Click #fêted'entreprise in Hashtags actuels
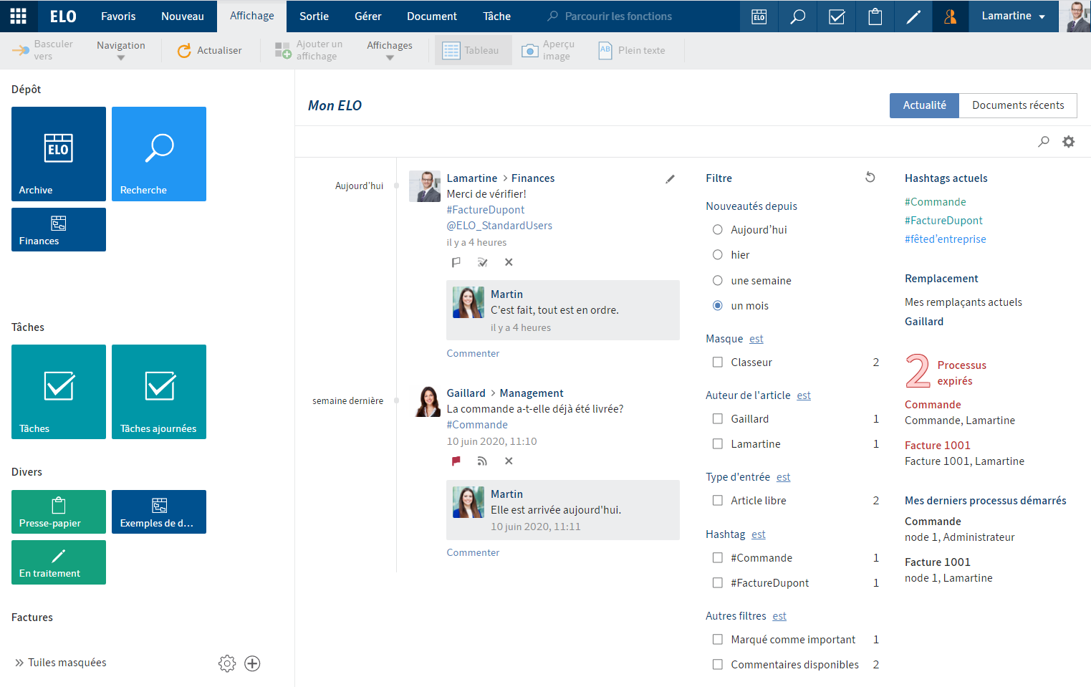This screenshot has height=687, width=1091. (x=945, y=239)
